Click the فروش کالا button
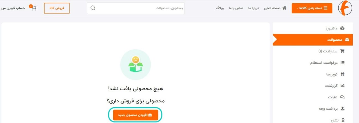 coord(57,8)
